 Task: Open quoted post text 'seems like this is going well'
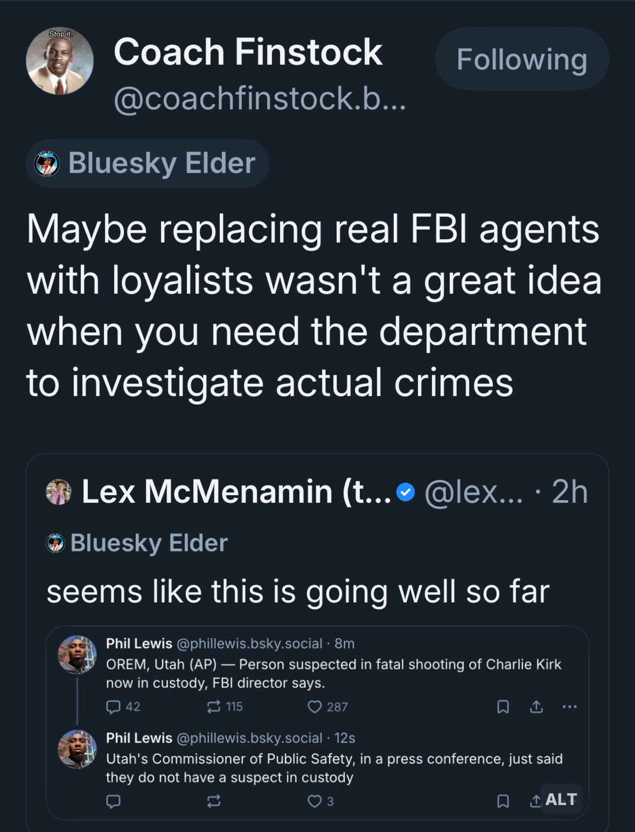click(298, 591)
